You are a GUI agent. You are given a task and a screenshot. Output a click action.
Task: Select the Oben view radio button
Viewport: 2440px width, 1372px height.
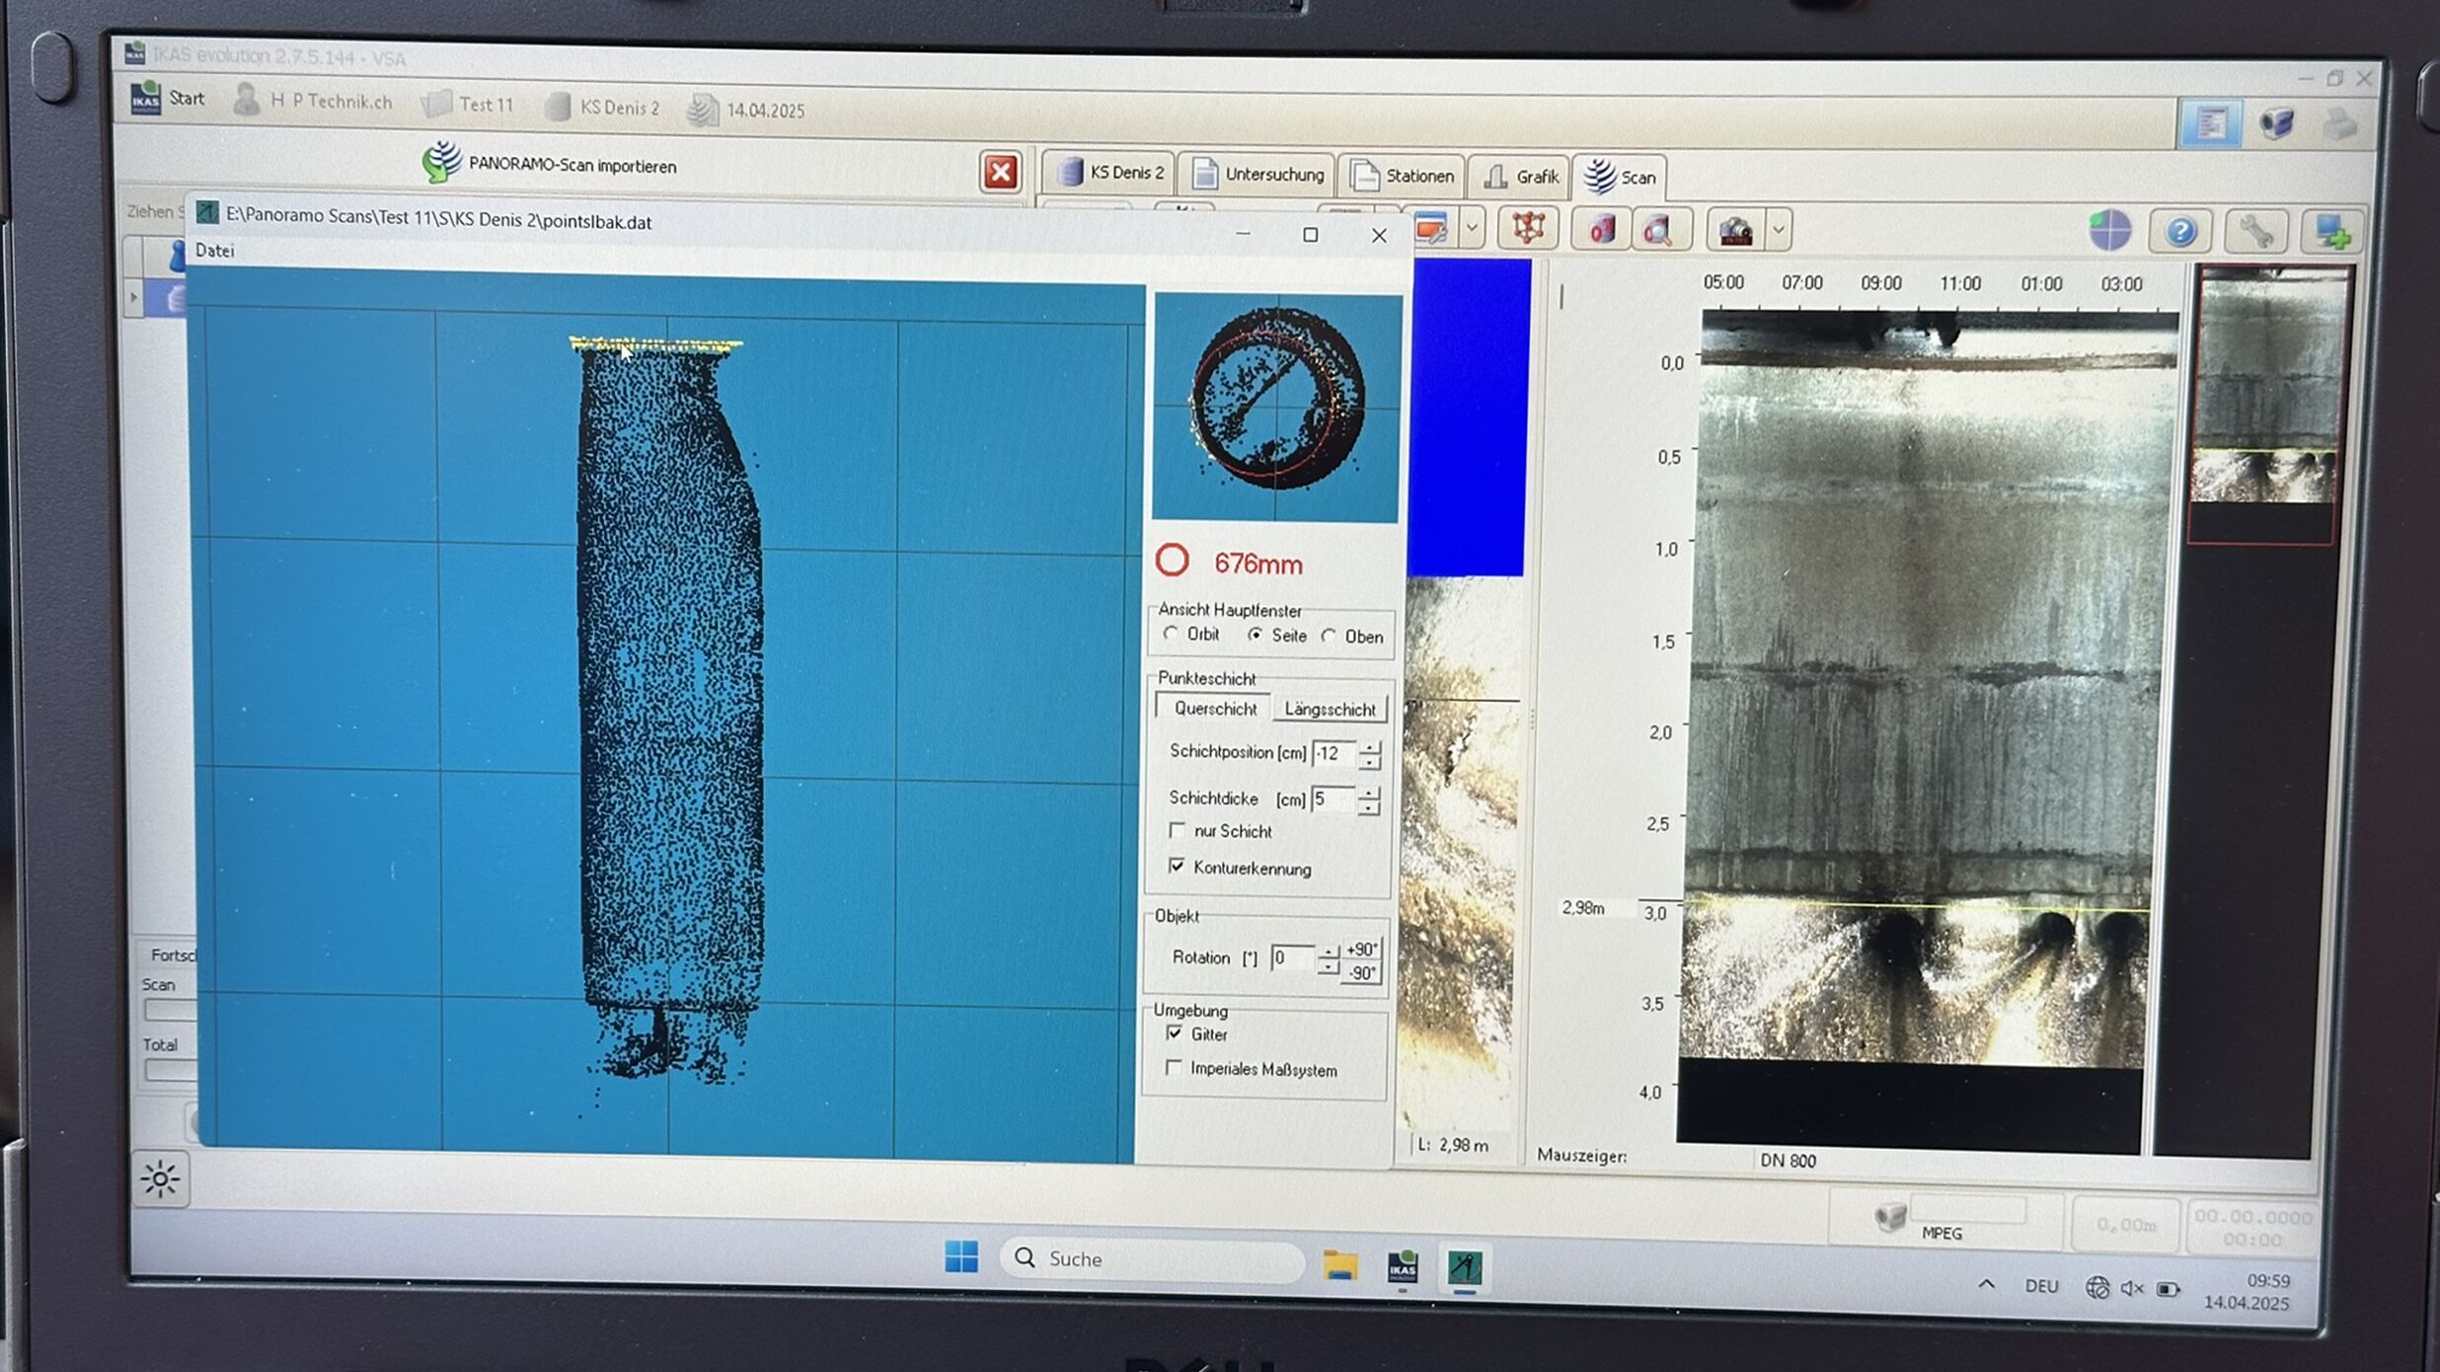[1330, 637]
